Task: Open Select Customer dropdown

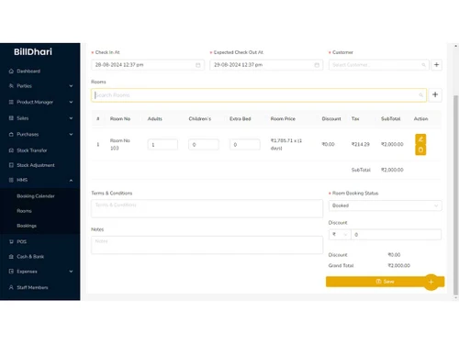Action: pyautogui.click(x=378, y=65)
